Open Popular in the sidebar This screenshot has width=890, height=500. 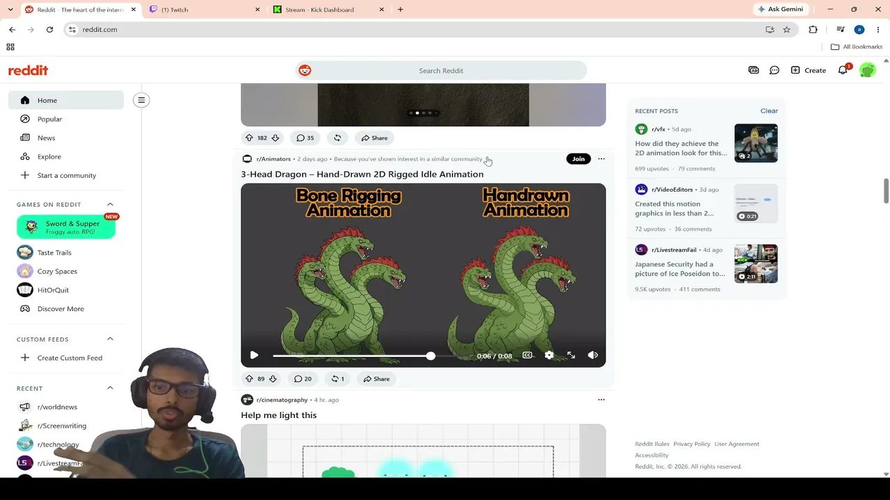pos(66,119)
